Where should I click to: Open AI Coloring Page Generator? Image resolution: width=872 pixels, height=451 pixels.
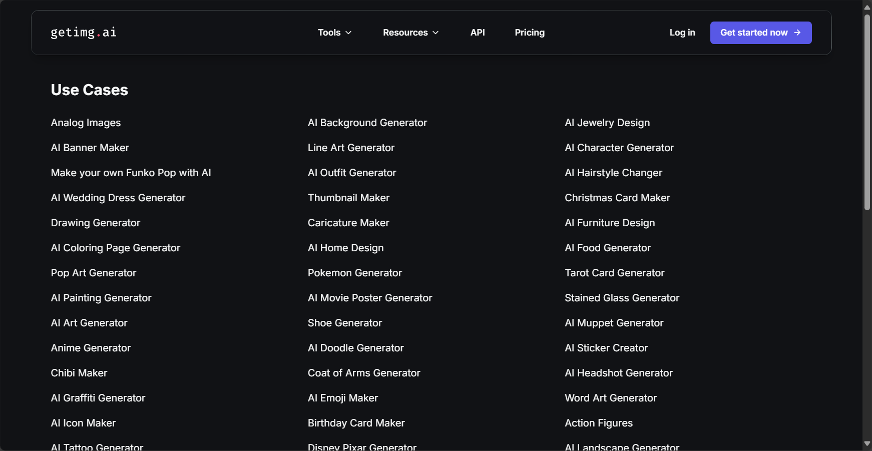click(x=116, y=248)
